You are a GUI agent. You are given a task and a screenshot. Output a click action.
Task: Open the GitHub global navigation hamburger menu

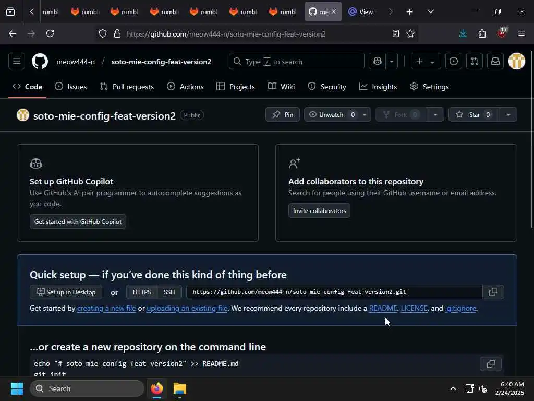tap(16, 62)
